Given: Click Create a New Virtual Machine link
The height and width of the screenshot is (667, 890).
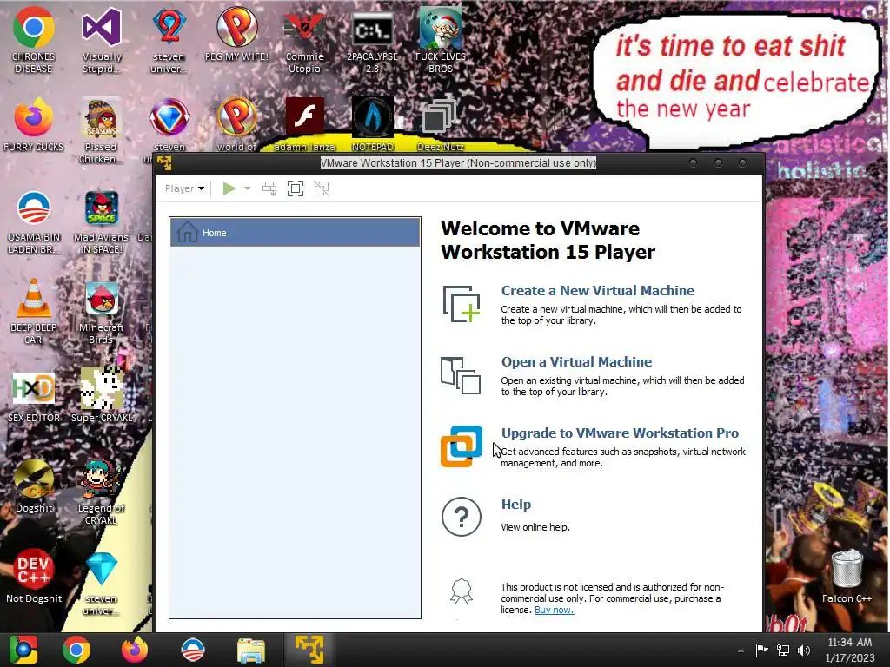Looking at the screenshot, I should coord(598,290).
